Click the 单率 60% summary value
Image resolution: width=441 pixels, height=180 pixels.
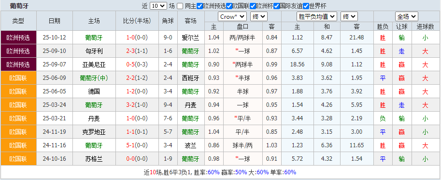click(290, 172)
